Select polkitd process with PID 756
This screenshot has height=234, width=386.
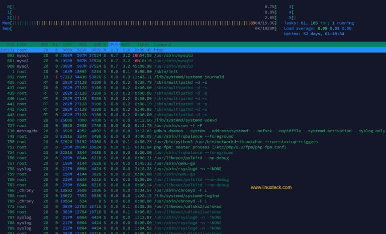193,158
